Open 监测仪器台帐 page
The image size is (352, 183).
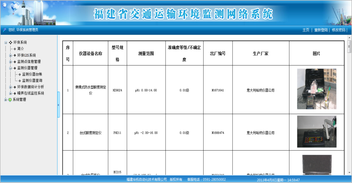pyautogui.click(x=32, y=74)
